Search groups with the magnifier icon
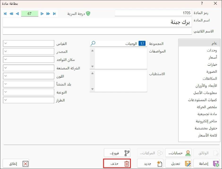This screenshot has height=169, width=222. pyautogui.click(x=93, y=43)
